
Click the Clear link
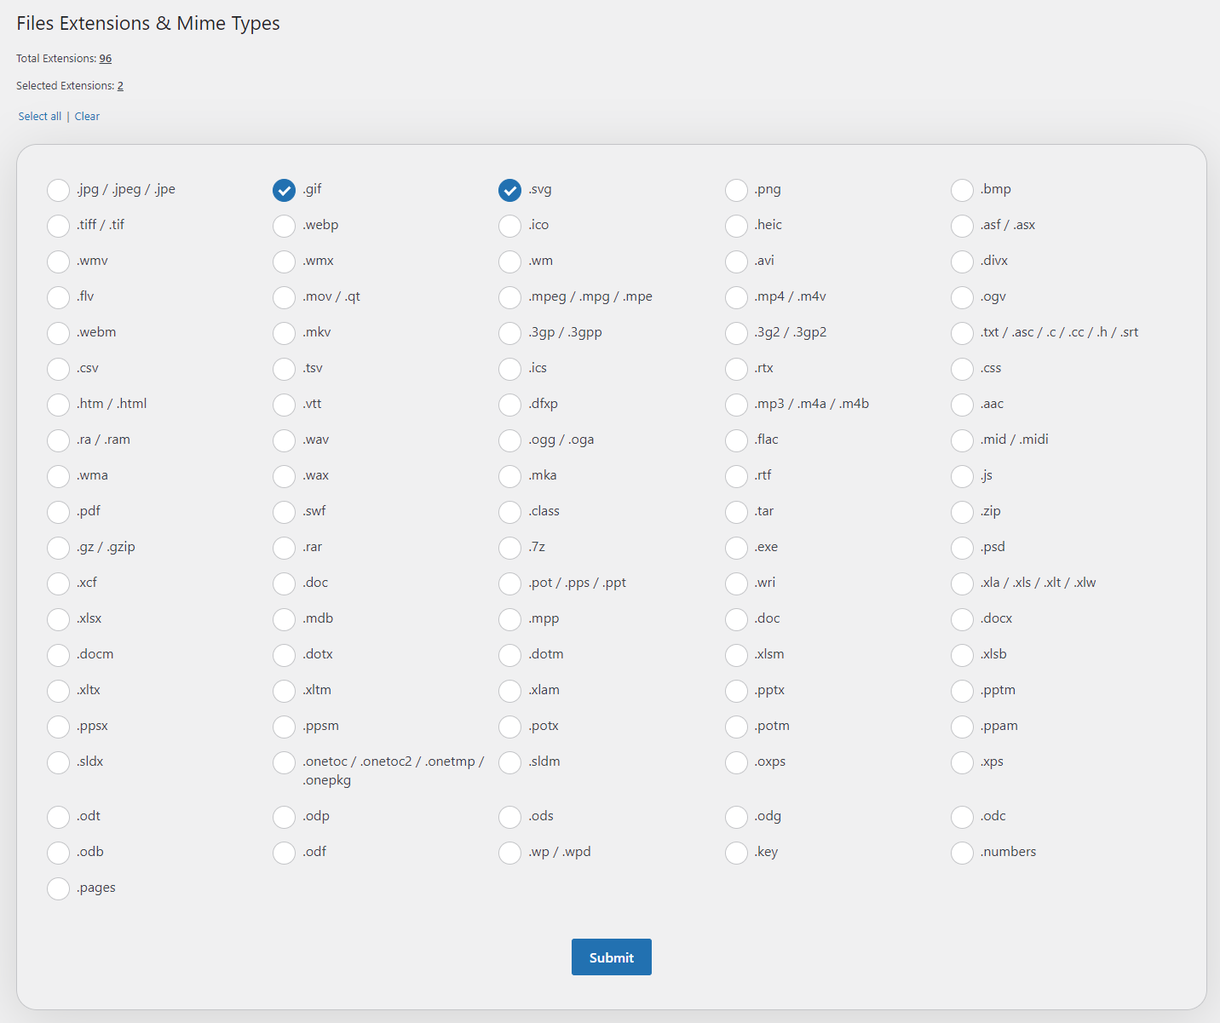(x=87, y=117)
